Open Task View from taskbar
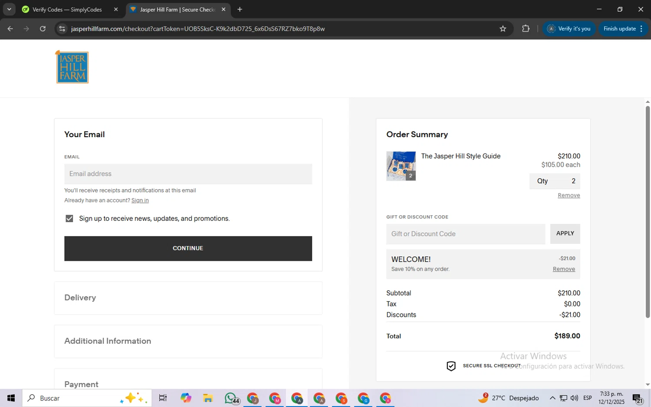 [163, 398]
